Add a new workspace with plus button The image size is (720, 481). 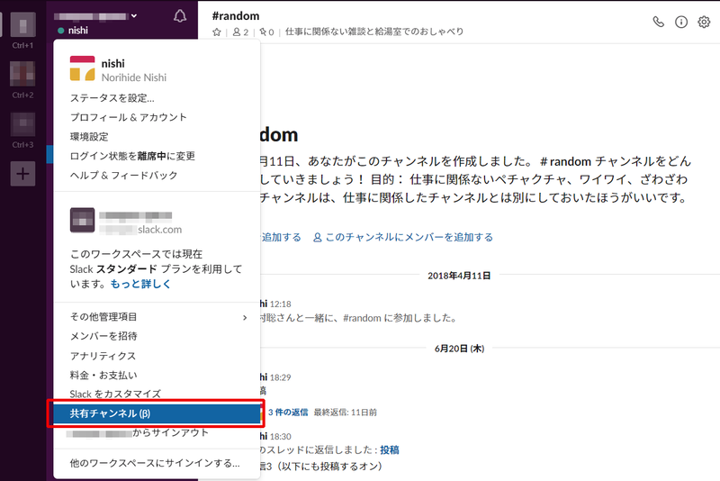click(x=23, y=174)
